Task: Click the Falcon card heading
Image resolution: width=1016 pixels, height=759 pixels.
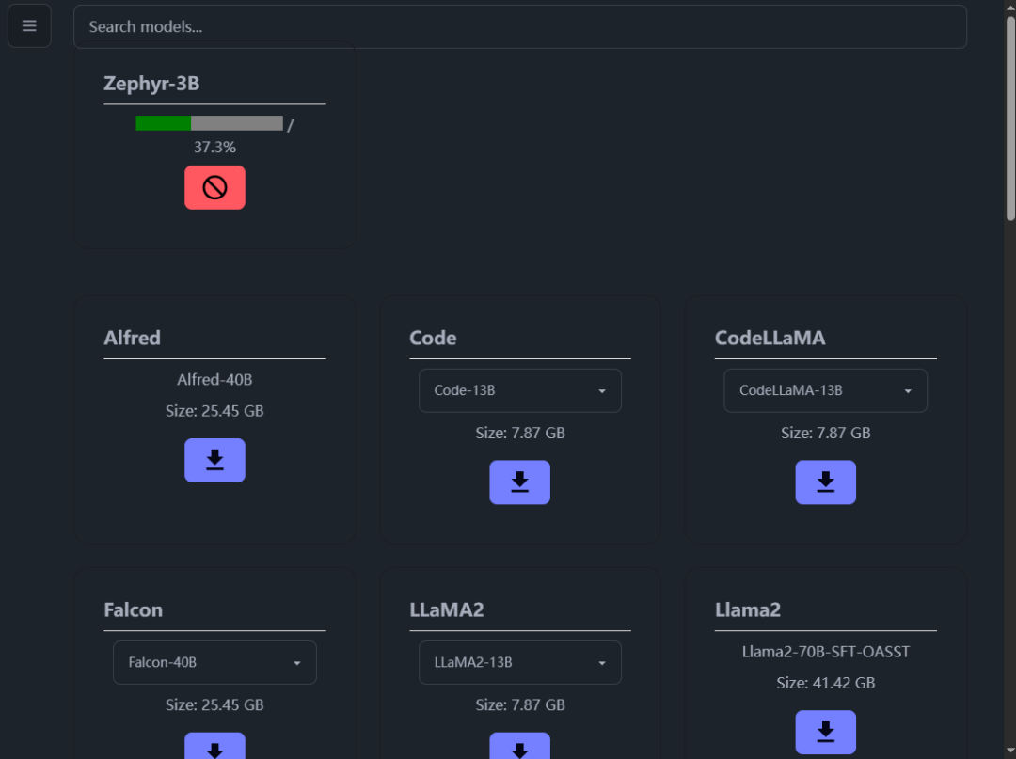Action: 133,610
